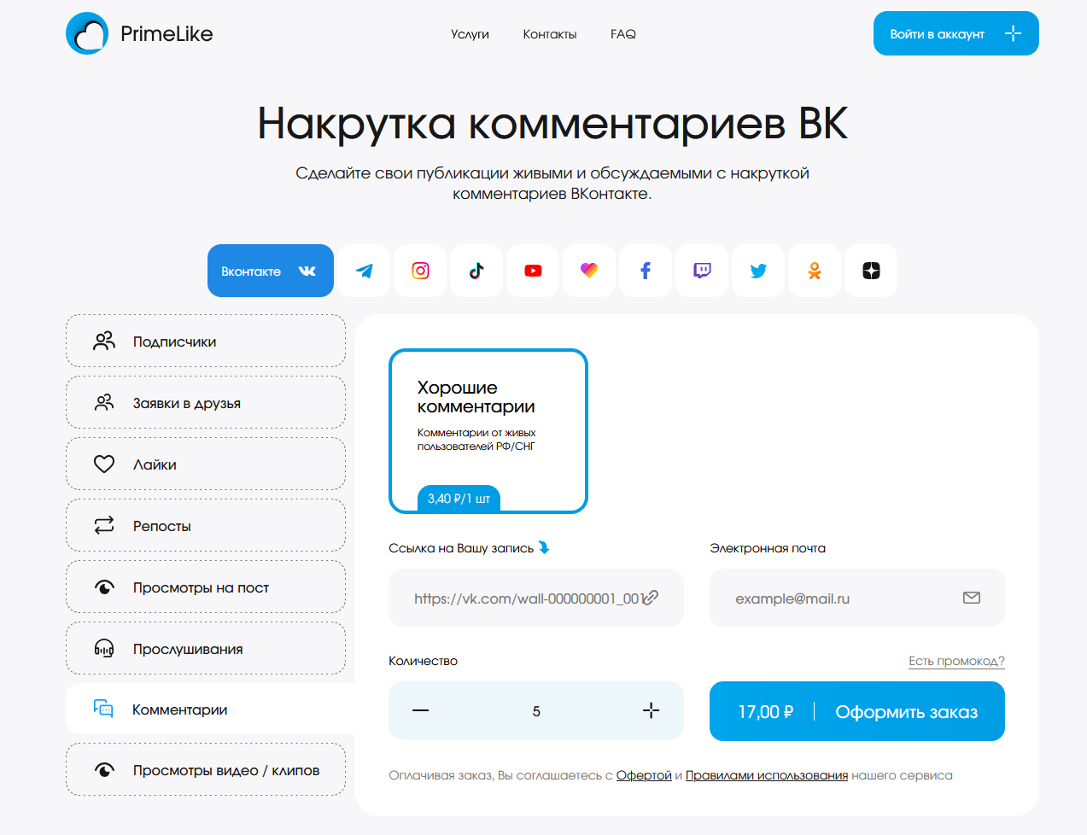Click the friends icon beside Заявки в друзья
This screenshot has height=835, width=1087.
(x=104, y=402)
